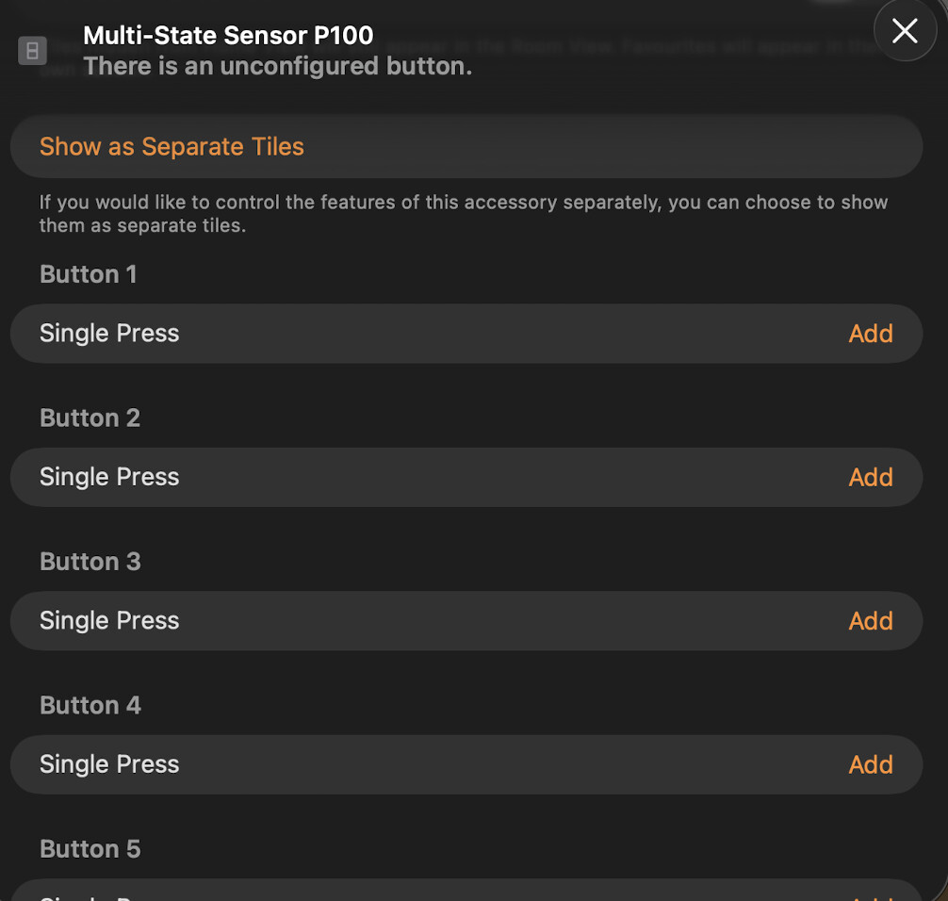Choose Show as Separate Tiles
948x901 pixels.
[x=172, y=147]
